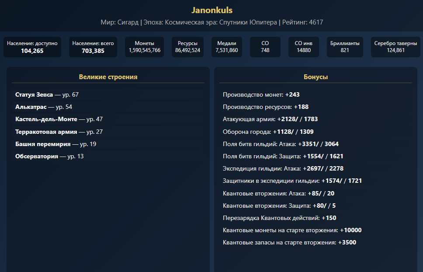Open the Монеты stat card
The height and width of the screenshot is (272, 423).
point(144,47)
